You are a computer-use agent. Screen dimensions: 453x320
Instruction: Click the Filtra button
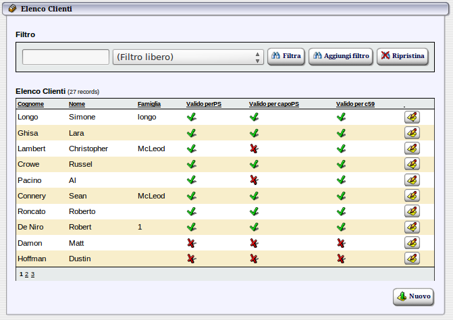point(286,57)
